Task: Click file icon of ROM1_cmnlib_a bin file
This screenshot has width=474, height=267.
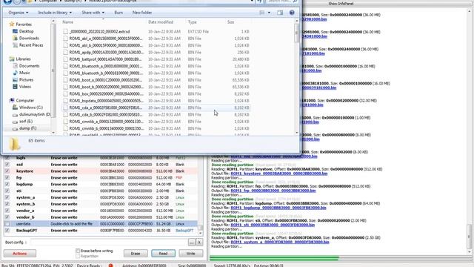Action: tap(66, 122)
